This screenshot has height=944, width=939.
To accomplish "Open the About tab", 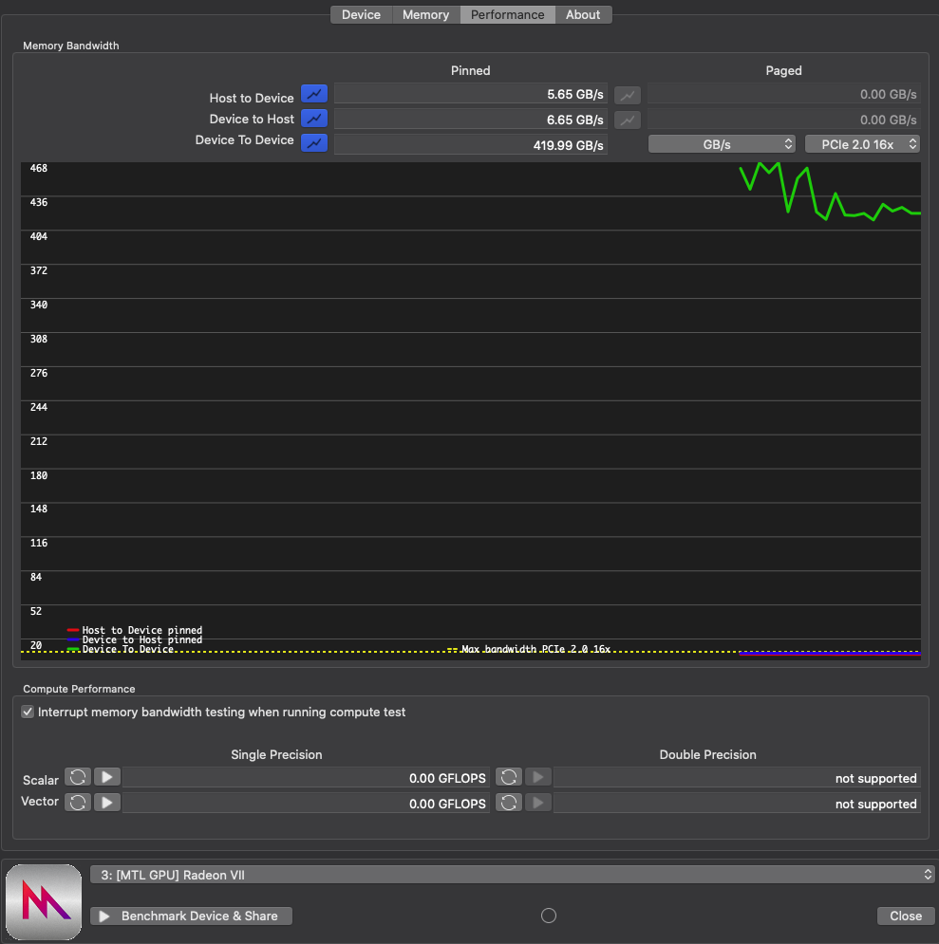I will pos(583,14).
